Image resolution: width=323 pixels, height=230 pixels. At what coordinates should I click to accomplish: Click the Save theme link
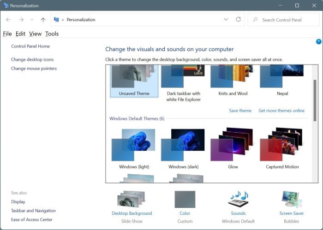[240, 111]
